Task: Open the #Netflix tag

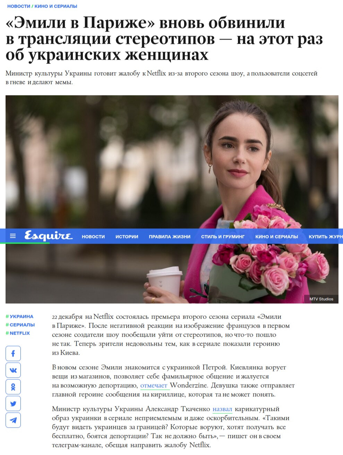Action: click(18, 333)
